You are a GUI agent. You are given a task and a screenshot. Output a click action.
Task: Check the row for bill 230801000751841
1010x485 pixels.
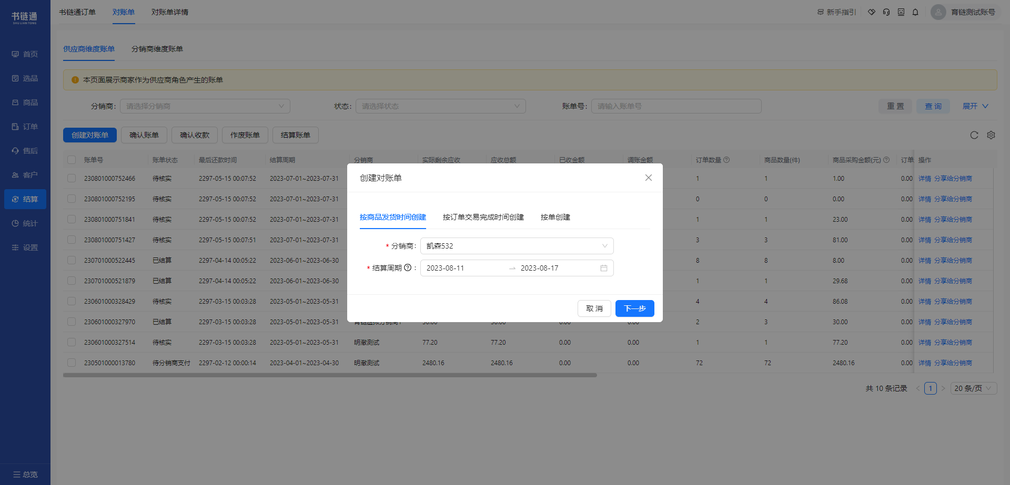72,219
